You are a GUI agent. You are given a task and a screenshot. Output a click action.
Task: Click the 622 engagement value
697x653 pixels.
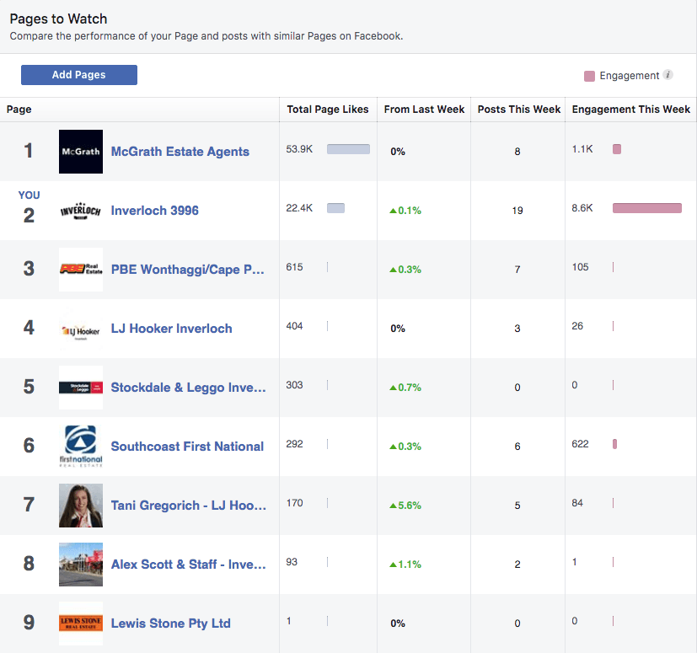click(x=580, y=444)
